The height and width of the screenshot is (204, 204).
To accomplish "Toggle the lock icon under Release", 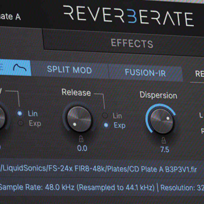I will coord(81,139).
